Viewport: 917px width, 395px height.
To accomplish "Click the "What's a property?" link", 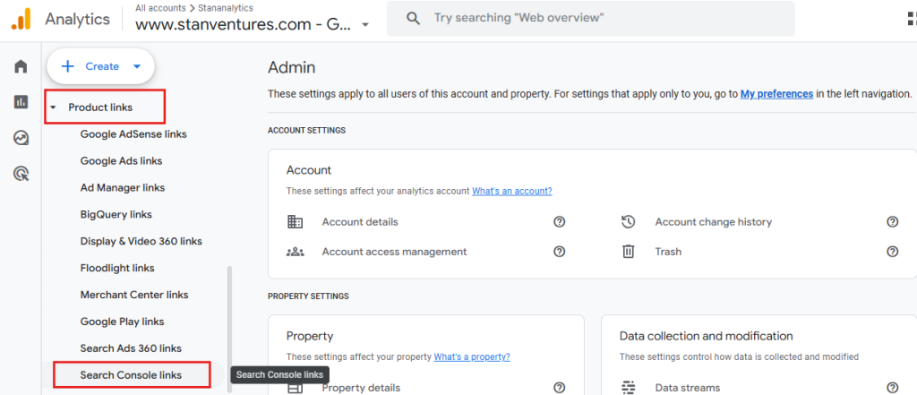I will tap(472, 356).
